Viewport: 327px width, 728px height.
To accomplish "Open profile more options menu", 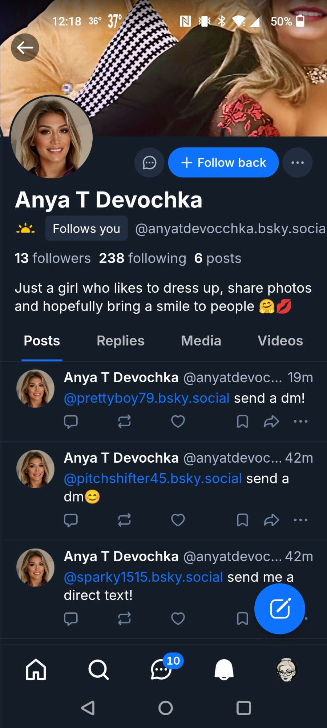I will click(x=297, y=163).
